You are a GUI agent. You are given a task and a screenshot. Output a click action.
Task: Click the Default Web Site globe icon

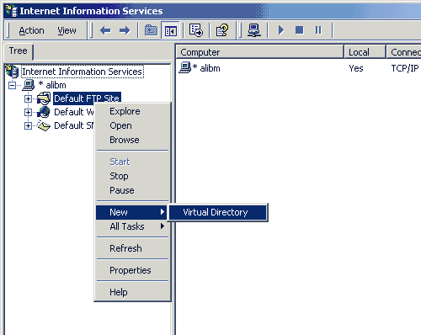[x=44, y=112]
